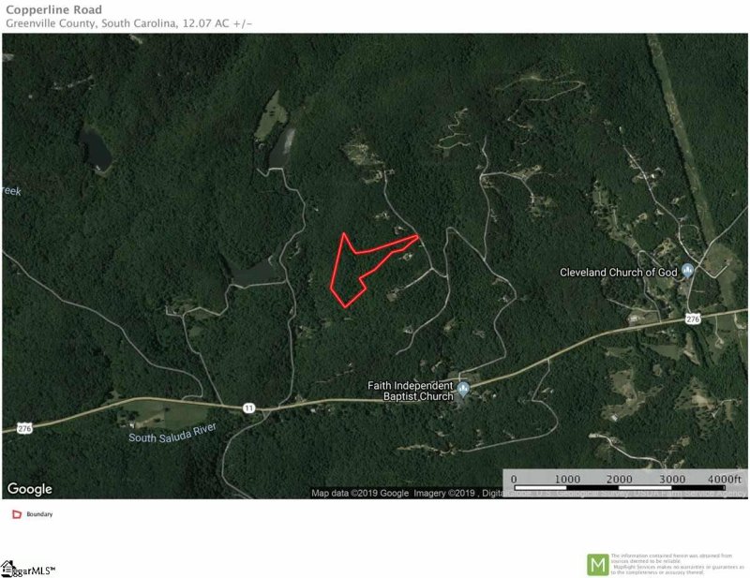The image size is (750, 578).
Task: Click the Map data ©2019 Google attribution
Action: pos(360,493)
